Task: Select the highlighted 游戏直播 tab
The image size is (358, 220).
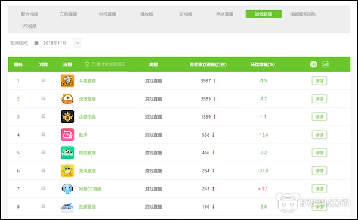Action: click(264, 14)
